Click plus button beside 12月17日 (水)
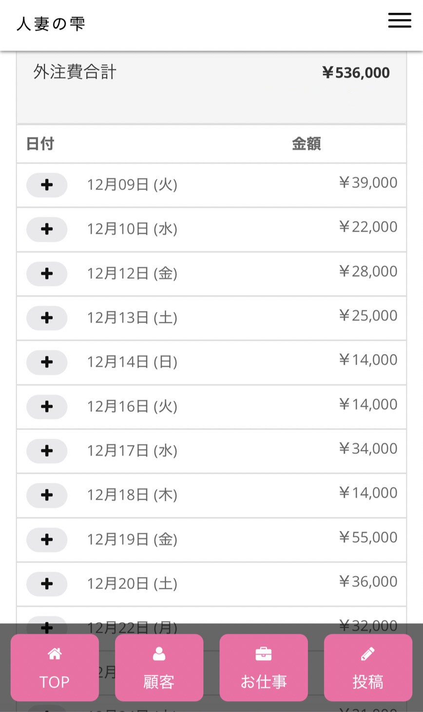 47,451
